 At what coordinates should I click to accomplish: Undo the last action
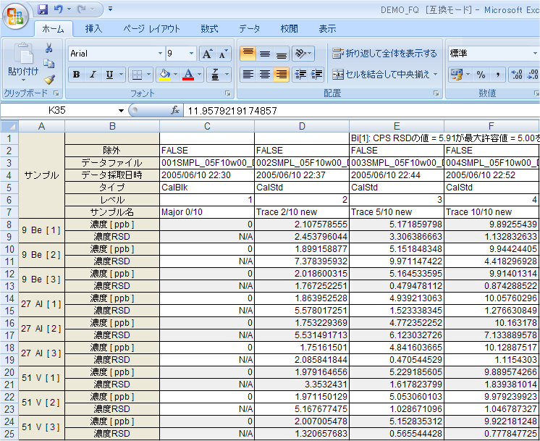[58, 9]
